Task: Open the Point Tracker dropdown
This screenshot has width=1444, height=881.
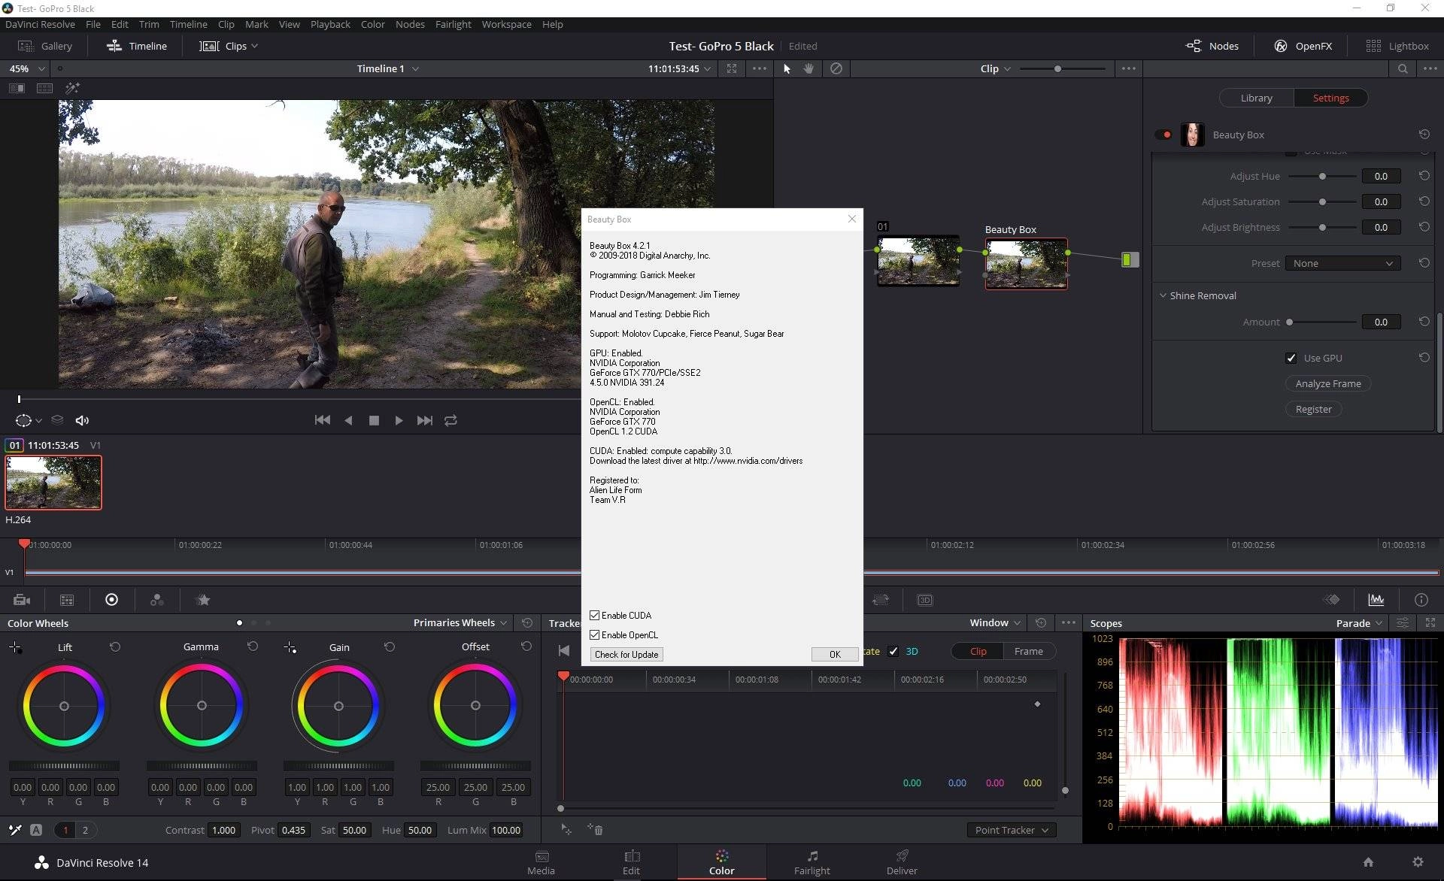Action: tap(1012, 830)
